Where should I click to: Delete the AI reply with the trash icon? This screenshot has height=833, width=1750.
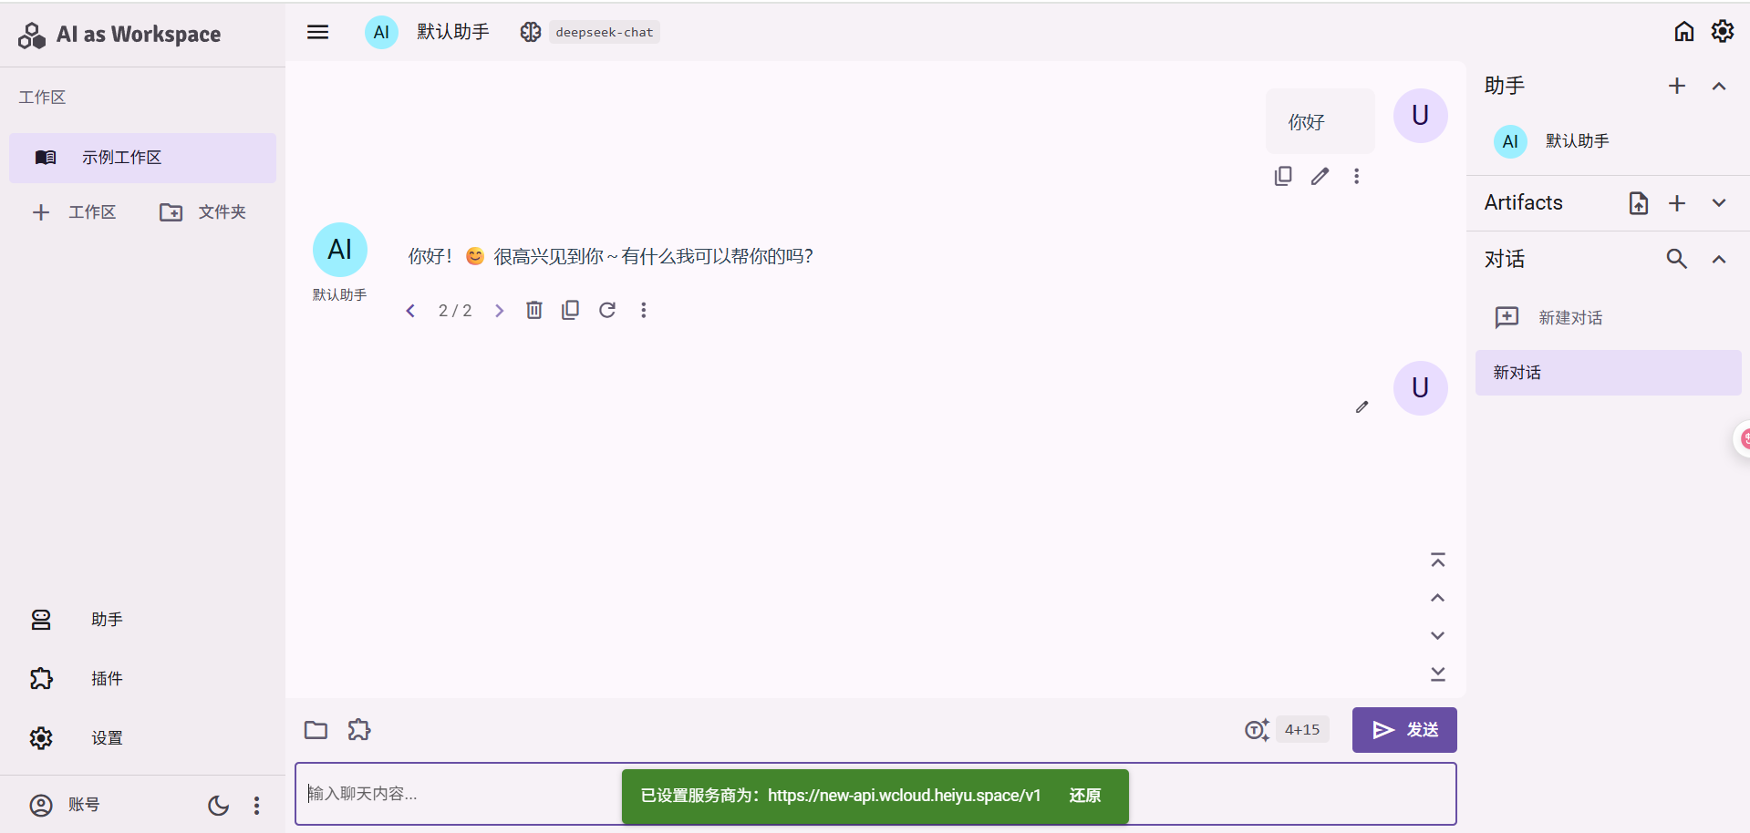(534, 310)
